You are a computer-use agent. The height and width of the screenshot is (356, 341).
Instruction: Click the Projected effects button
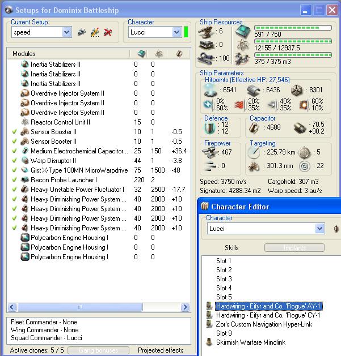tap(161, 350)
